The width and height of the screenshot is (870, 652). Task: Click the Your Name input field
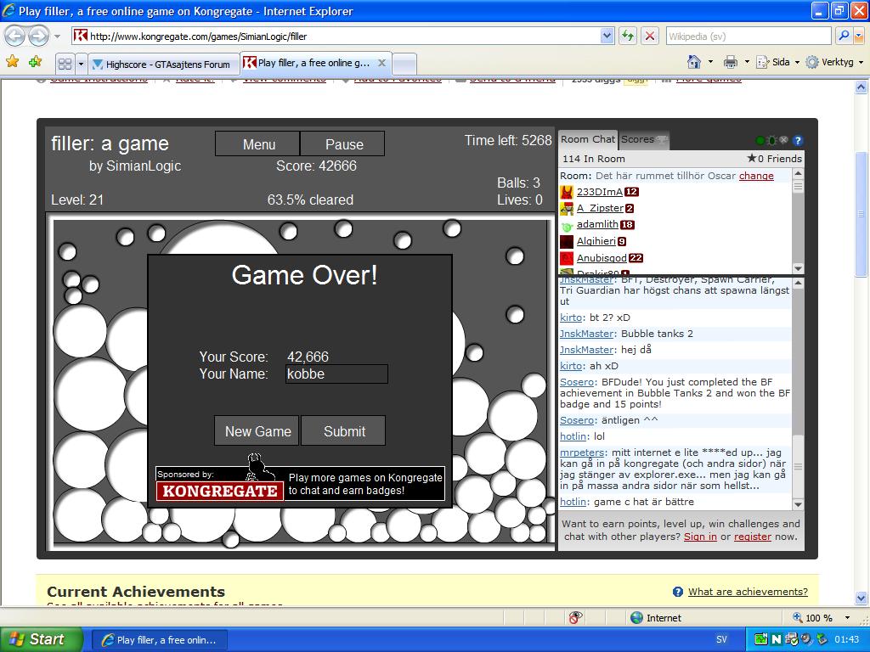click(x=336, y=374)
